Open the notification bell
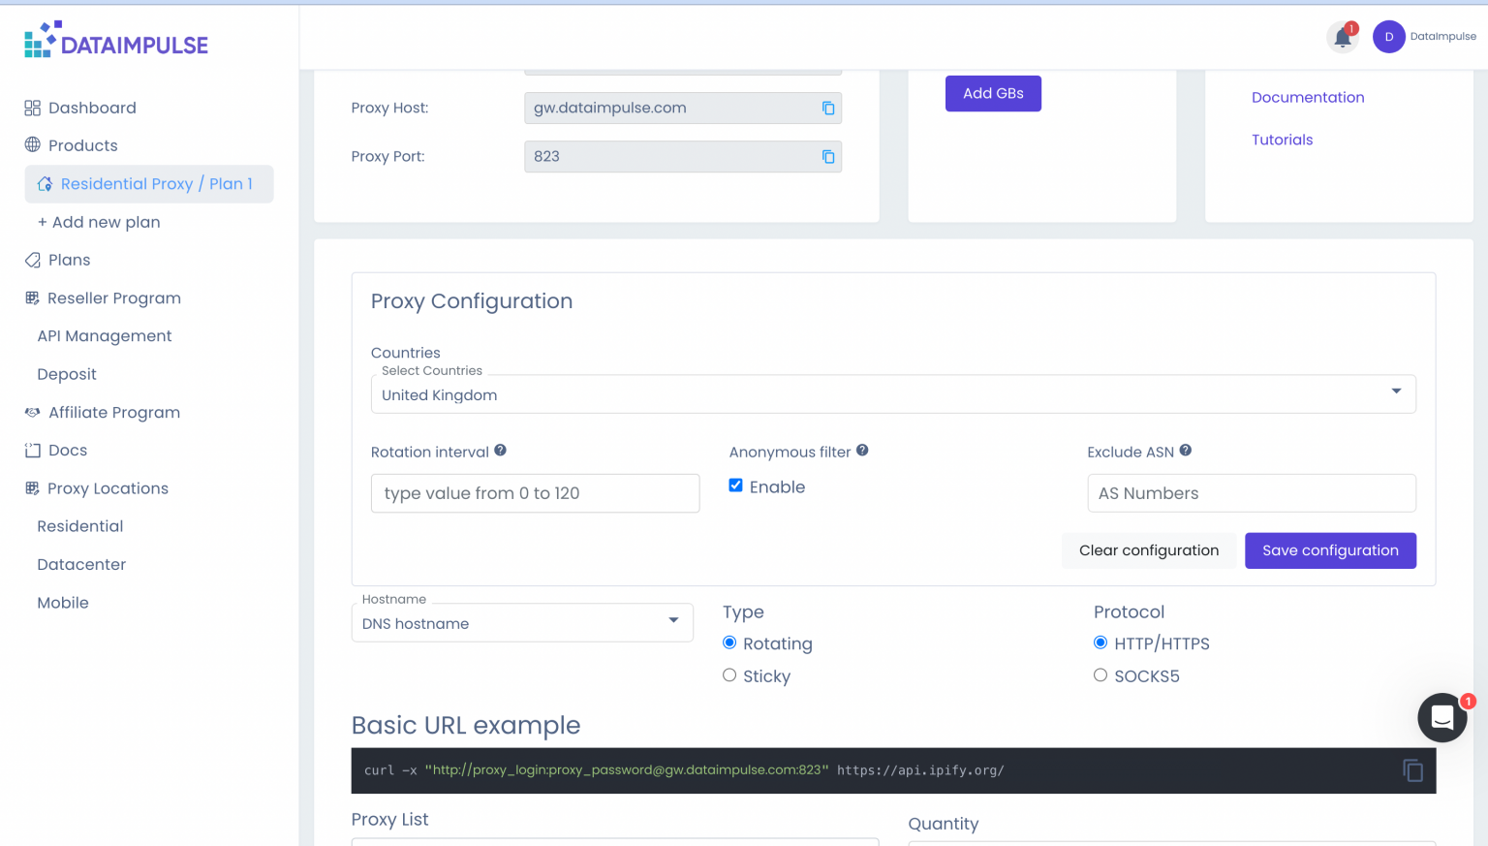The height and width of the screenshot is (846, 1488). click(x=1343, y=36)
